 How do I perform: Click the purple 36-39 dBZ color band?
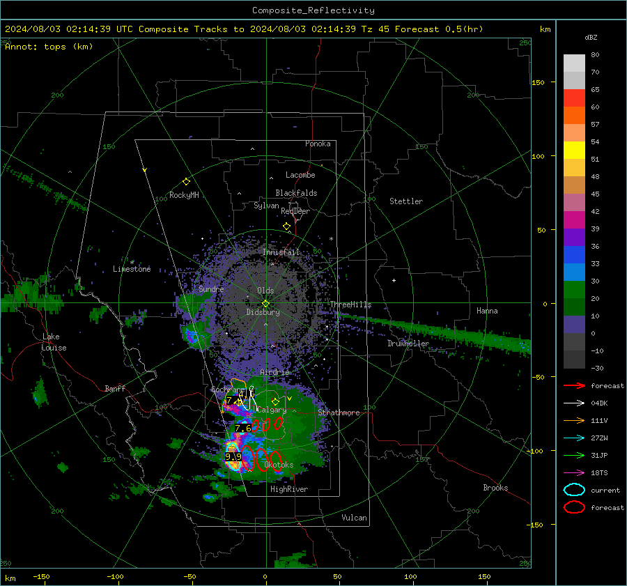point(574,237)
